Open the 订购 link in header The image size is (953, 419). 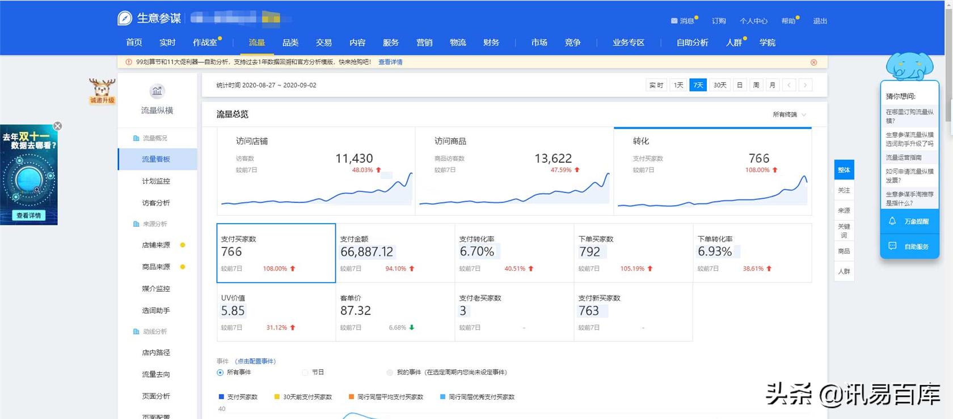coord(719,21)
